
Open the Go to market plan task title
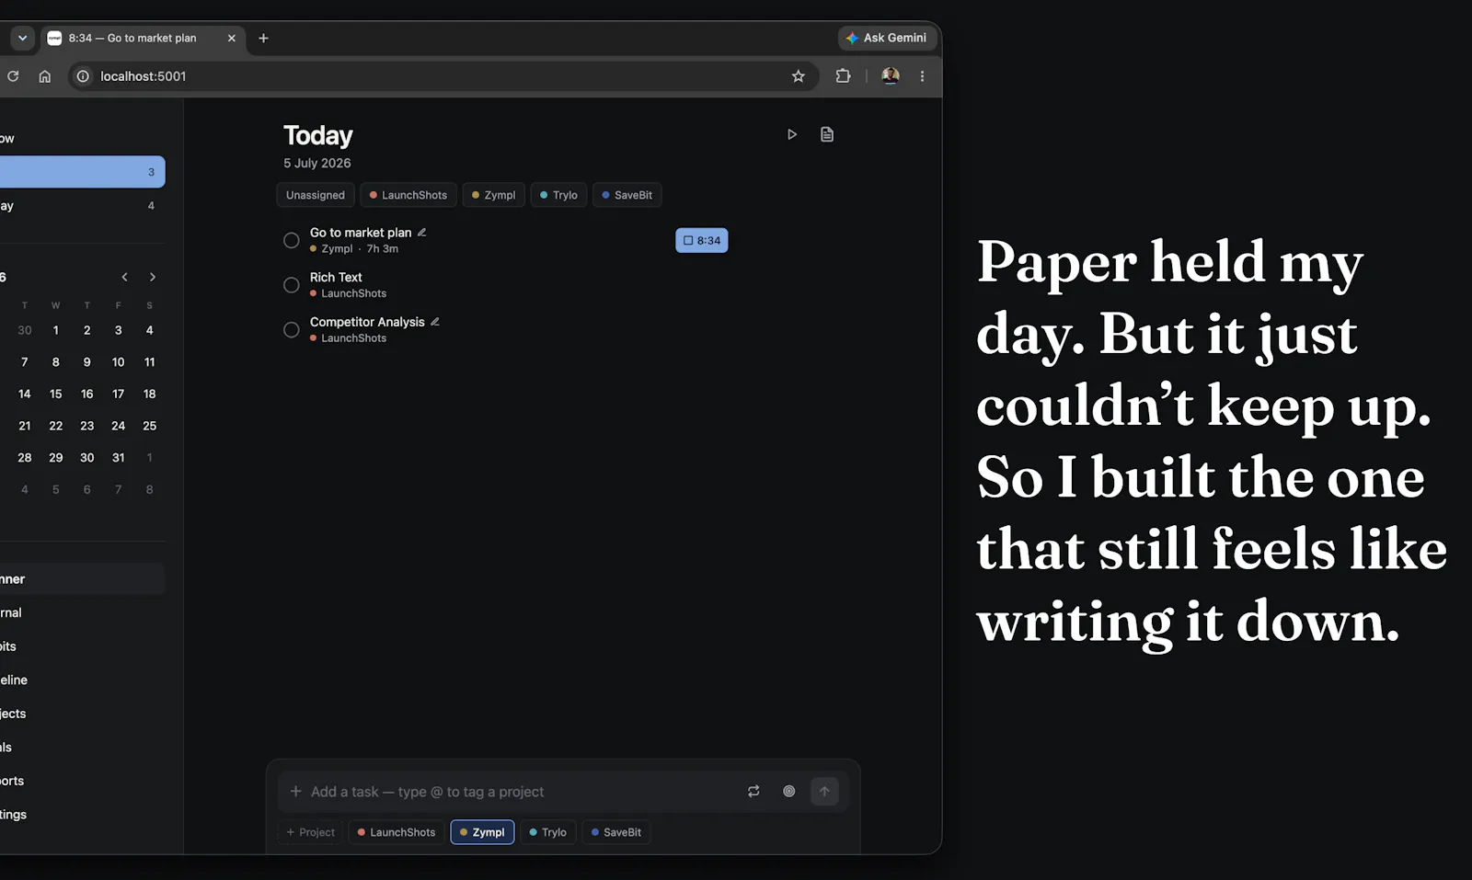361,233
